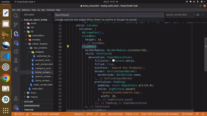Viewport: 207px width, 116px height.
Task: Open the Manage gear icon
Action: tap(16, 107)
